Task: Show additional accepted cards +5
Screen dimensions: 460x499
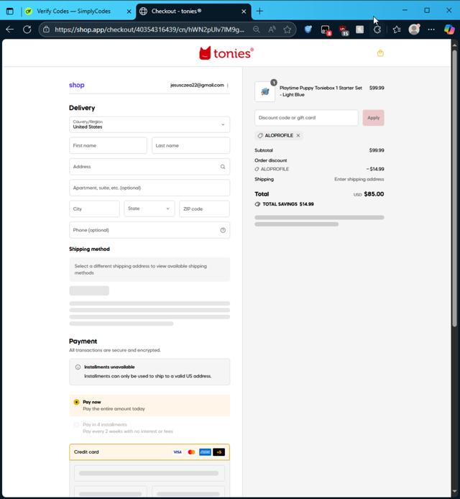Action: (219, 452)
